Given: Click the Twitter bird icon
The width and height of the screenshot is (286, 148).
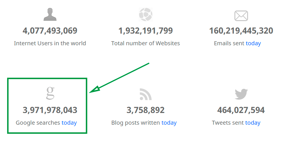Looking at the screenshot, I should (241, 94).
